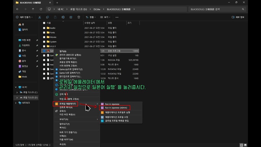Select the Audio folder row
The height and width of the screenshot is (147, 261).
pos(90,28)
